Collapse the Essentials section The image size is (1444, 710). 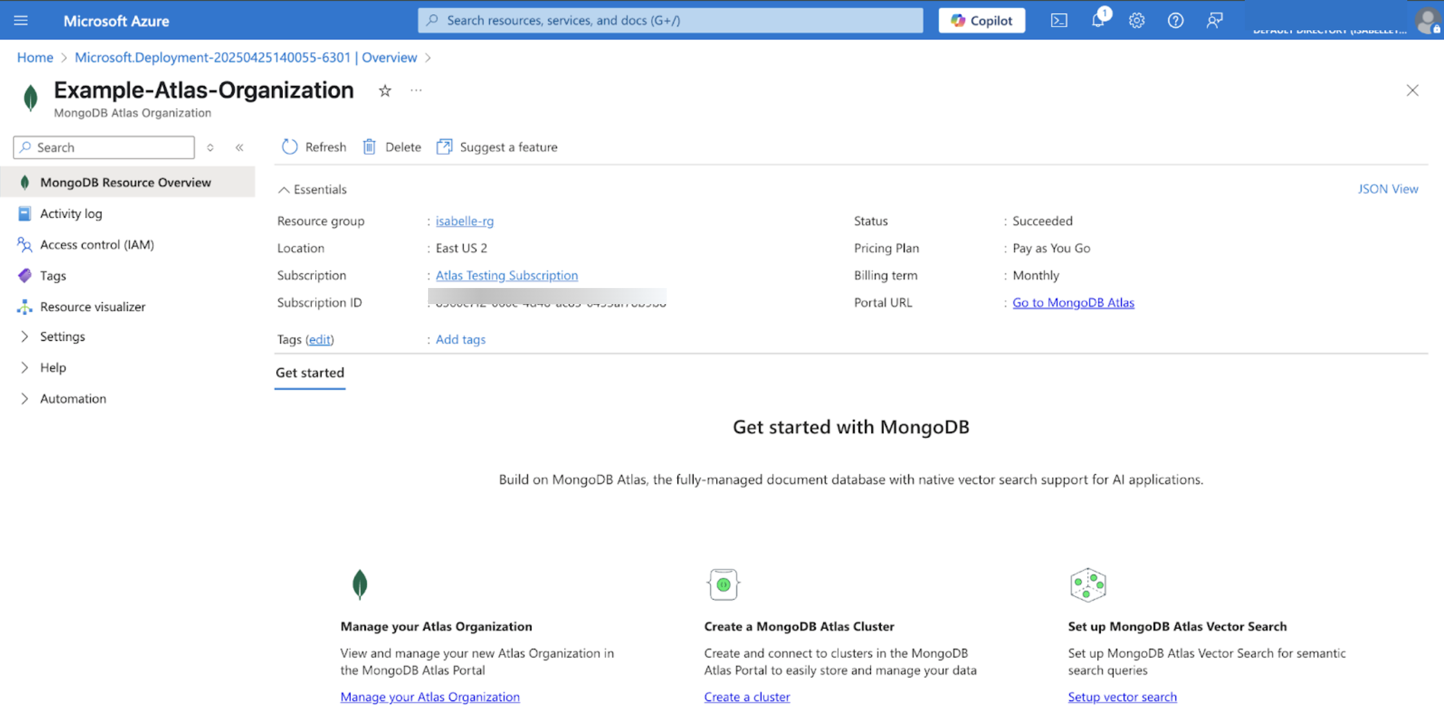tap(284, 189)
